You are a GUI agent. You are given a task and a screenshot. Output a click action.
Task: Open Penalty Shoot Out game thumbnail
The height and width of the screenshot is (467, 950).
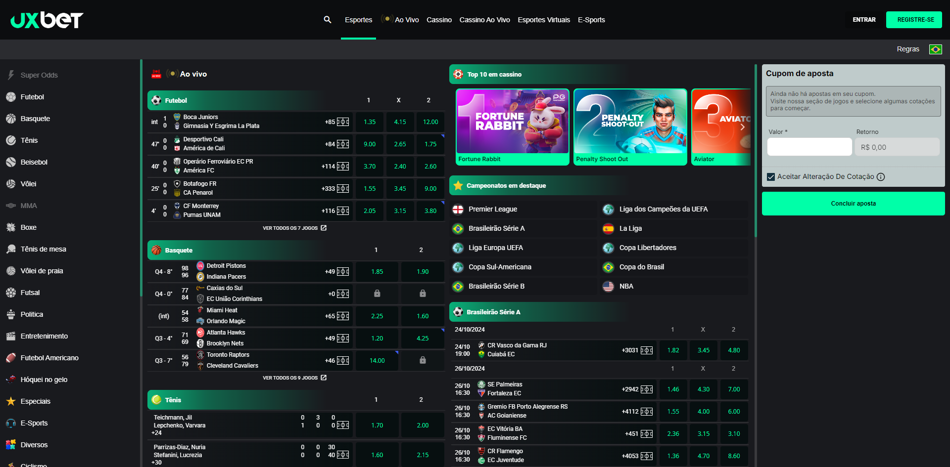click(x=630, y=127)
